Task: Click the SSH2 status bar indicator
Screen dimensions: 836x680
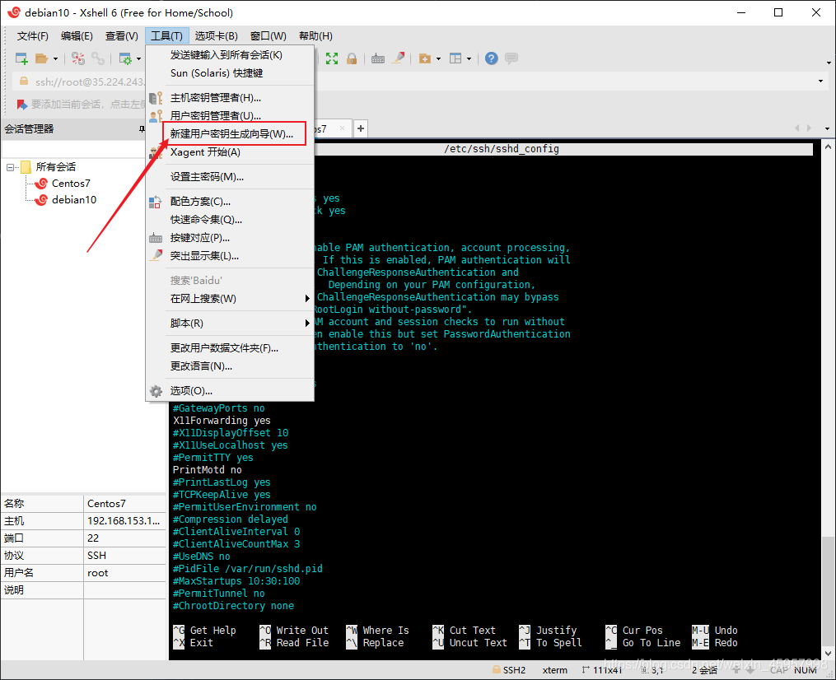Action: point(509,670)
